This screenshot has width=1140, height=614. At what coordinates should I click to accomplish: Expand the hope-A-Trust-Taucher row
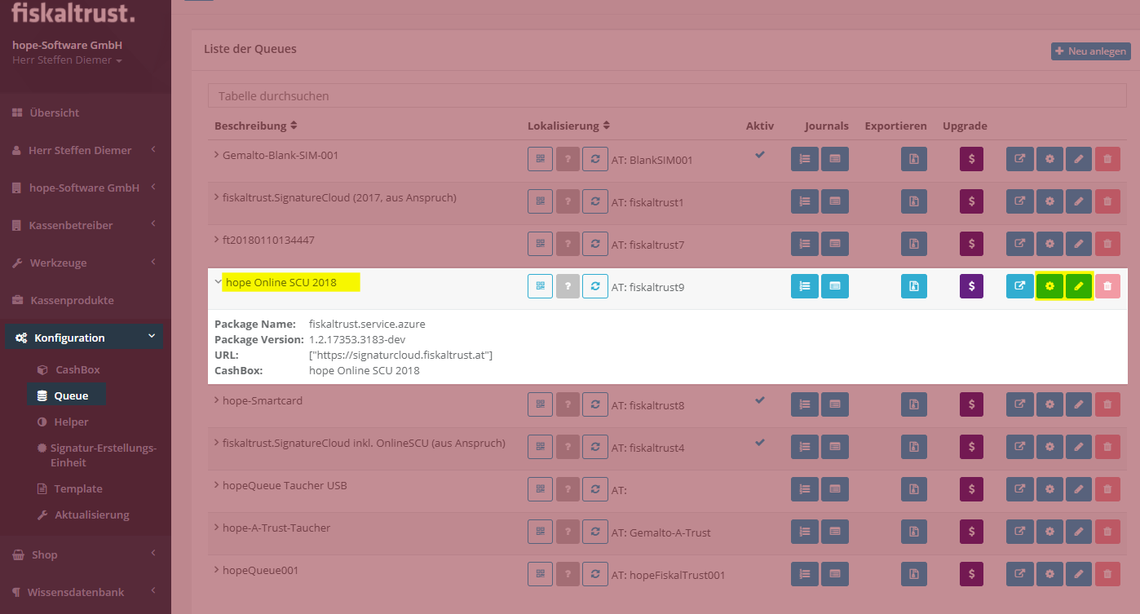point(217,528)
